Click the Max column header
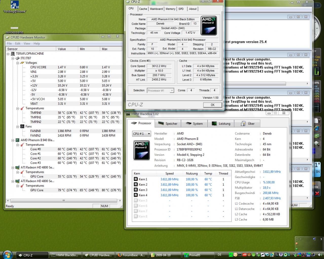 111,49
